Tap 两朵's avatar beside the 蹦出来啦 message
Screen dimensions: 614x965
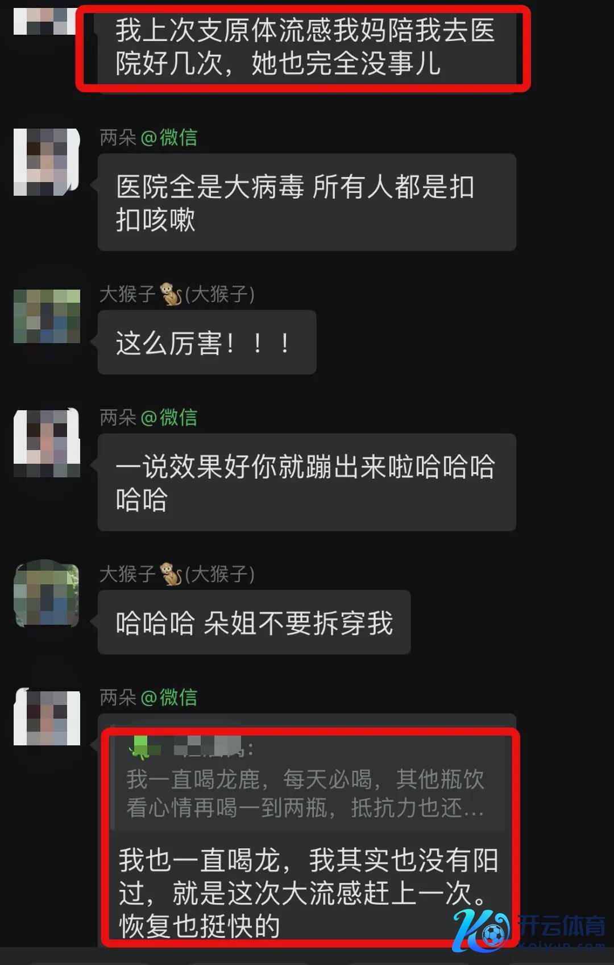point(47,443)
